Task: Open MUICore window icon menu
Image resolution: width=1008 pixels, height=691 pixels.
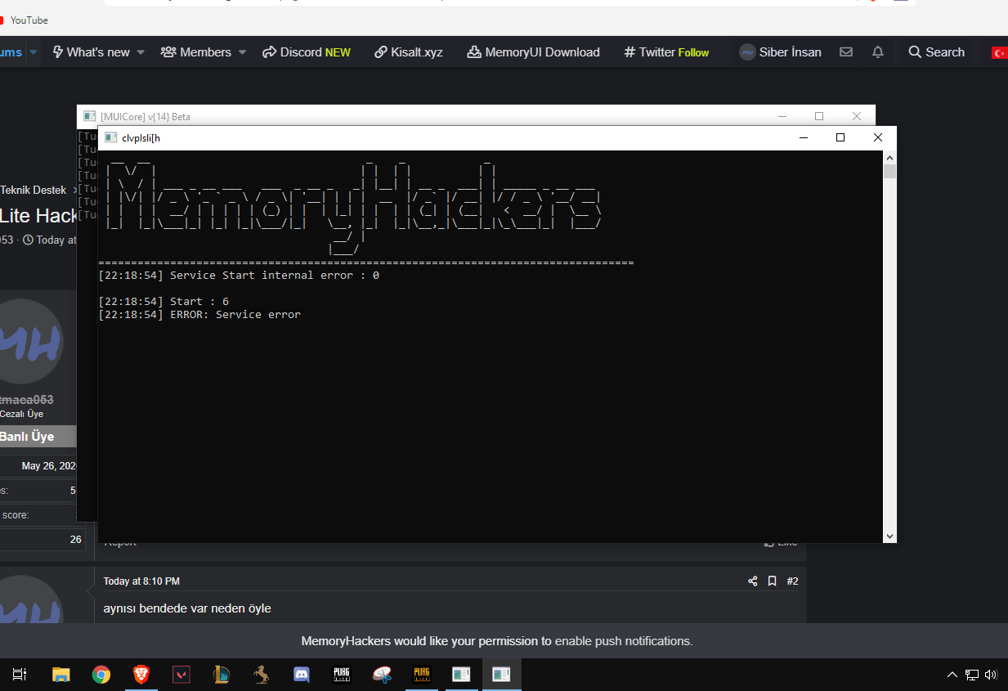Action: pos(89,116)
